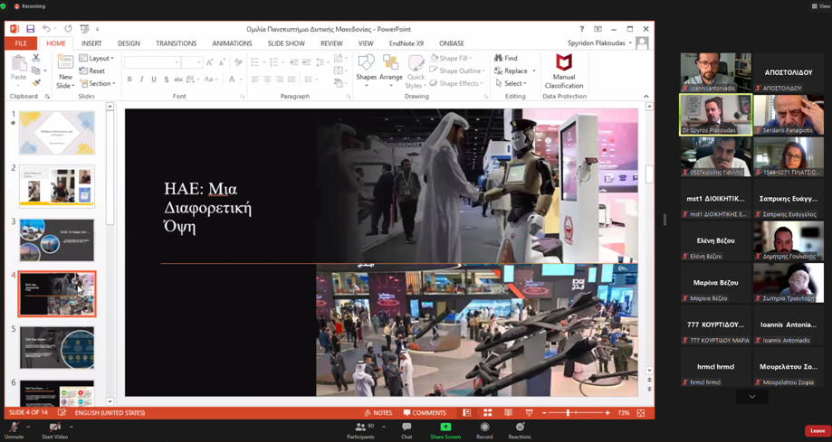The image size is (832, 442).
Task: Click the Zoom Record button
Action: click(x=484, y=430)
